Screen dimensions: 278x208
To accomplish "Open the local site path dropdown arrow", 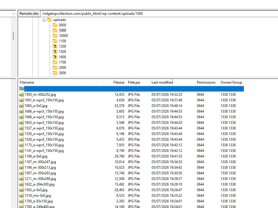I will pos(14,14).
